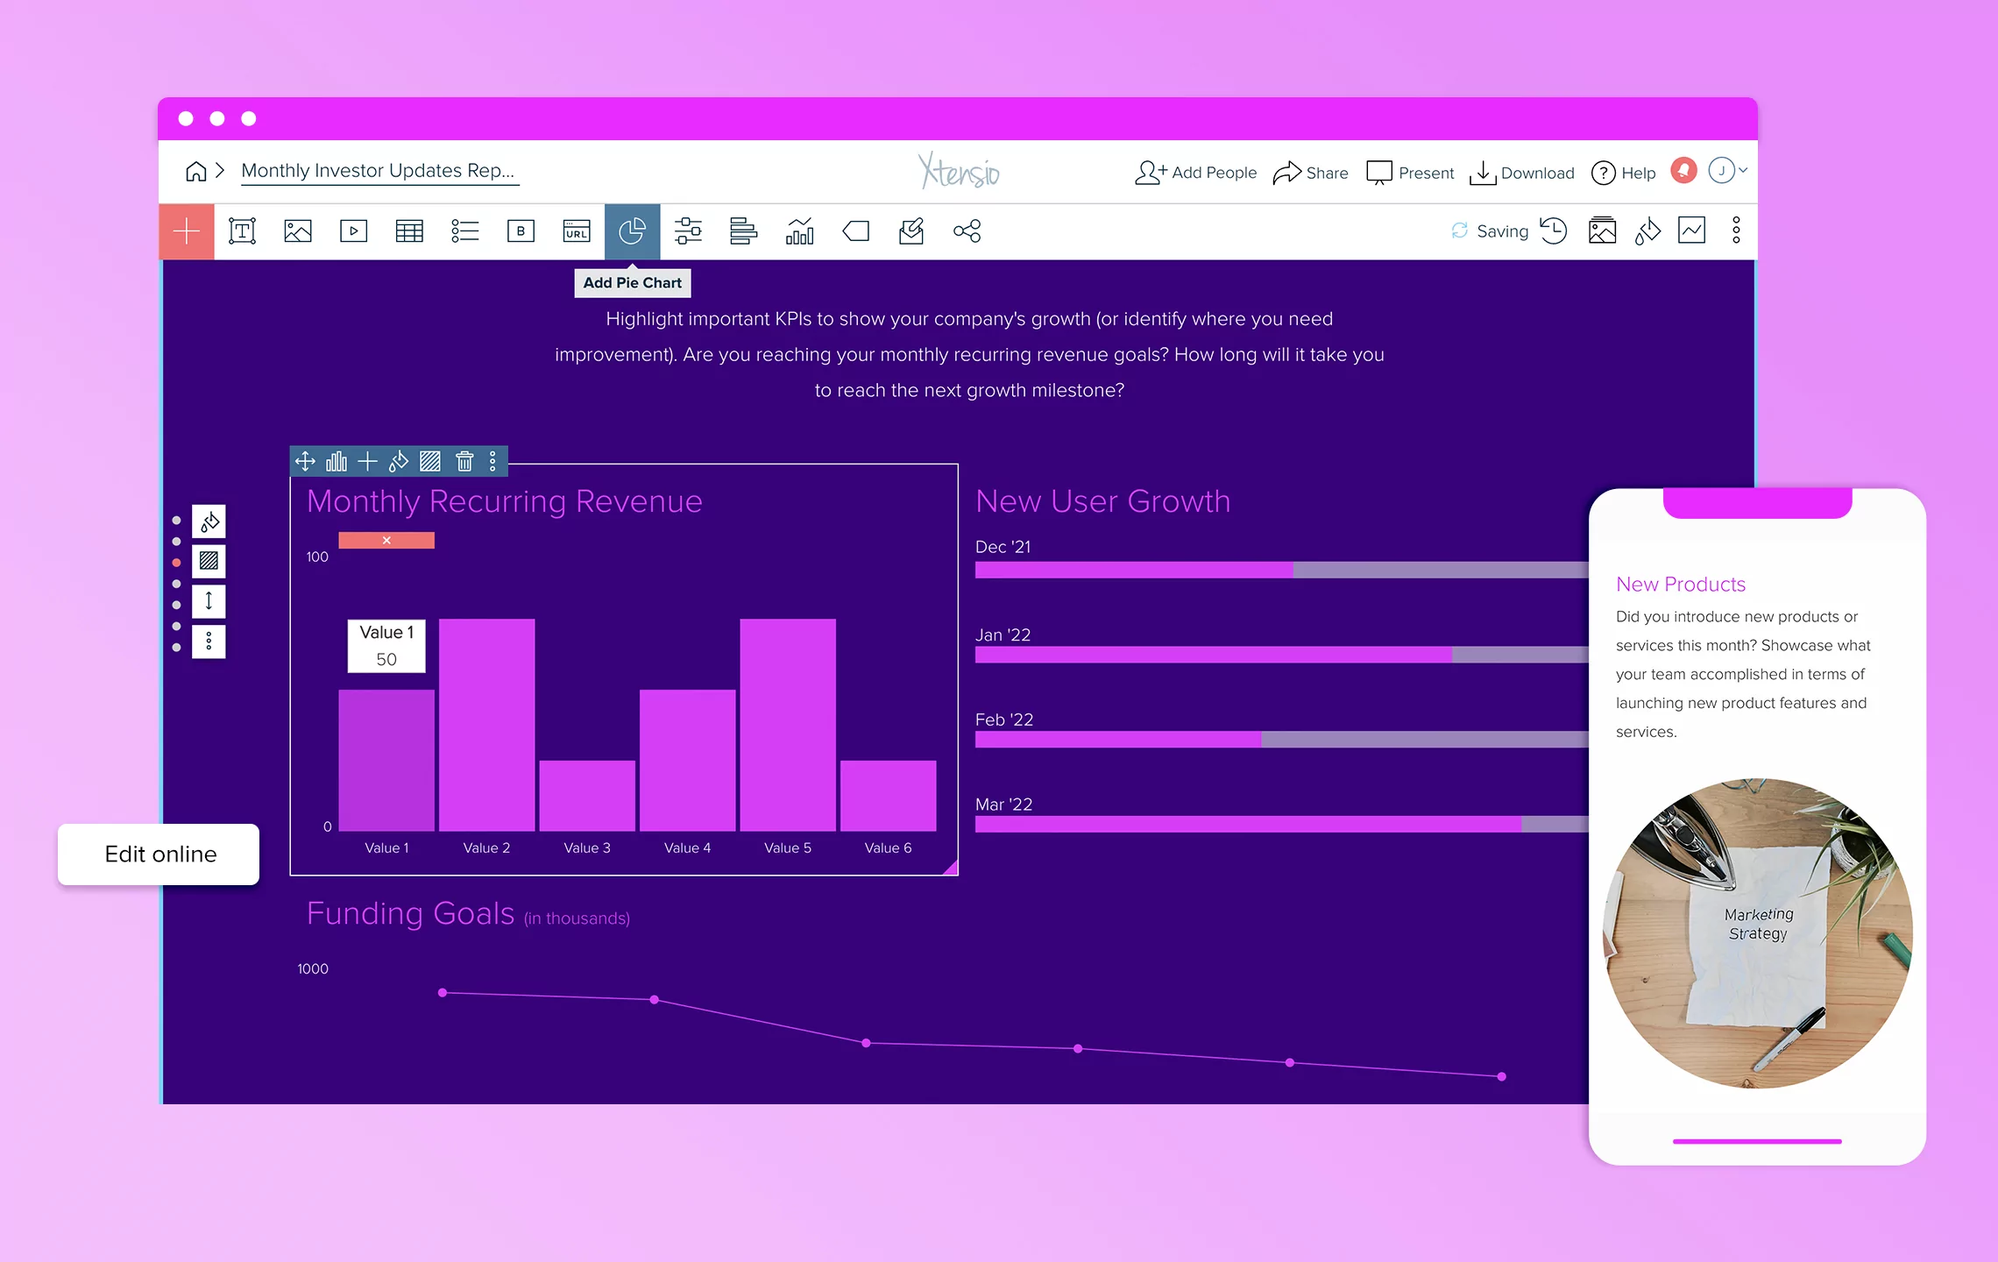Open the Monthly Investor Updates title link
This screenshot has height=1262, width=1998.
[379, 171]
